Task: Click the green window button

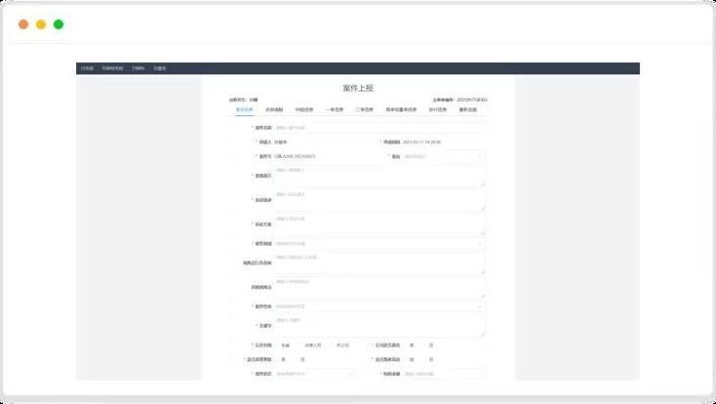Action: pos(59,24)
